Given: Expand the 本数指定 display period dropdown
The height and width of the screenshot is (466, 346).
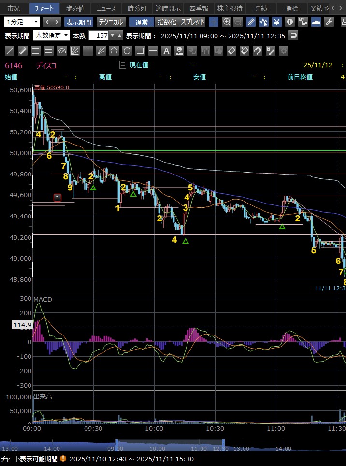Looking at the screenshot, I should (51, 36).
